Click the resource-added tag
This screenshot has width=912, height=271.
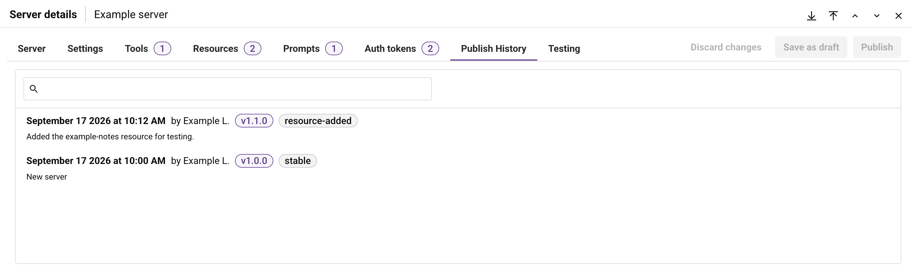[x=318, y=121]
